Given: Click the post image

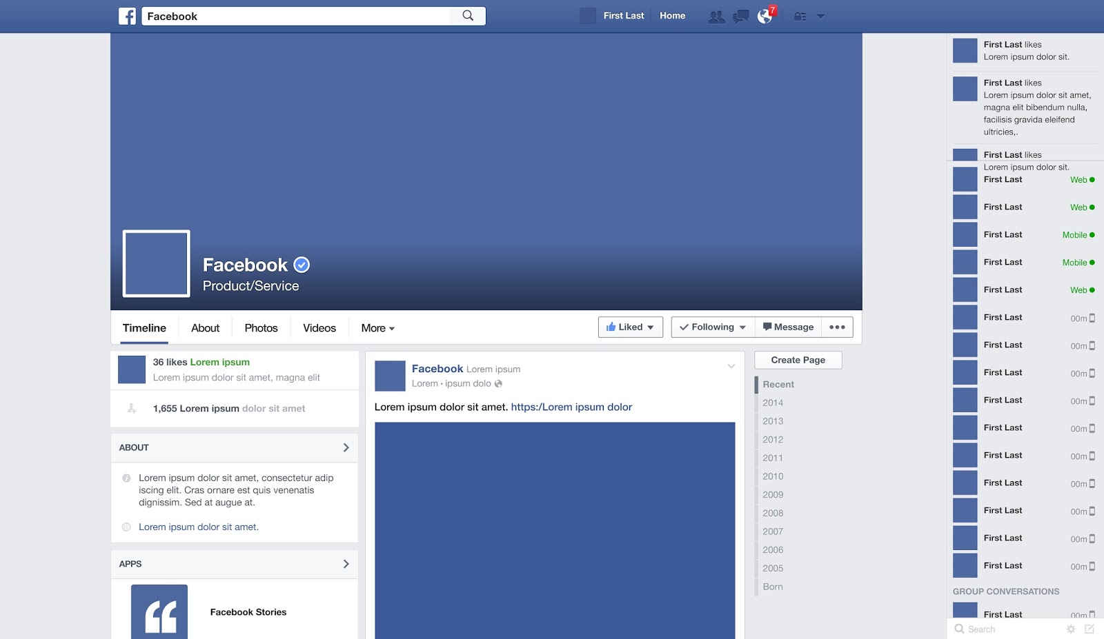Looking at the screenshot, I should coord(555,531).
